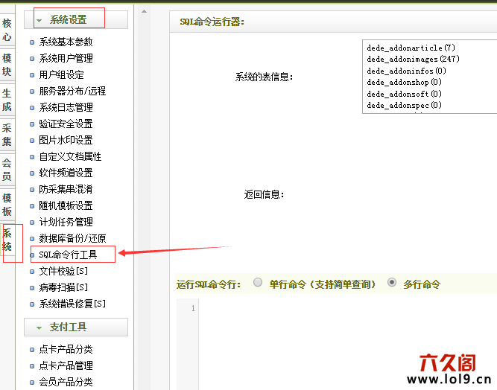This screenshot has width=497, height=390.
Task: Switch to the 会员 vertical tab
Action: pyautogui.click(x=7, y=170)
